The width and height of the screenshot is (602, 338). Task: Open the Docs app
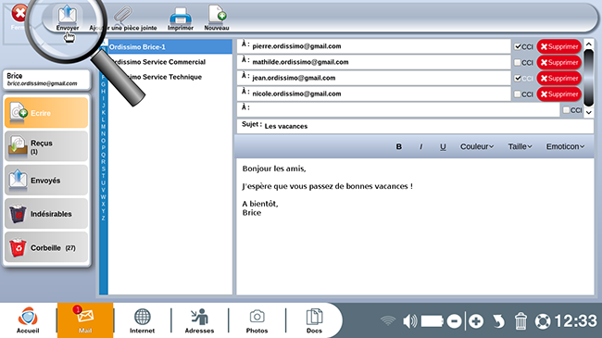[x=314, y=320]
